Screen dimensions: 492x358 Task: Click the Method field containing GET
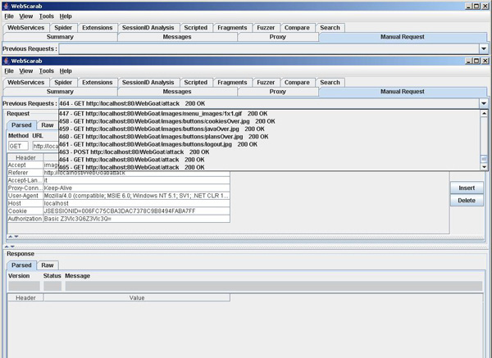[x=18, y=146]
